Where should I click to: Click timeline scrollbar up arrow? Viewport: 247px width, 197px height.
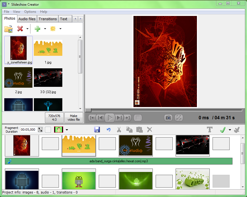[x=242, y=138]
